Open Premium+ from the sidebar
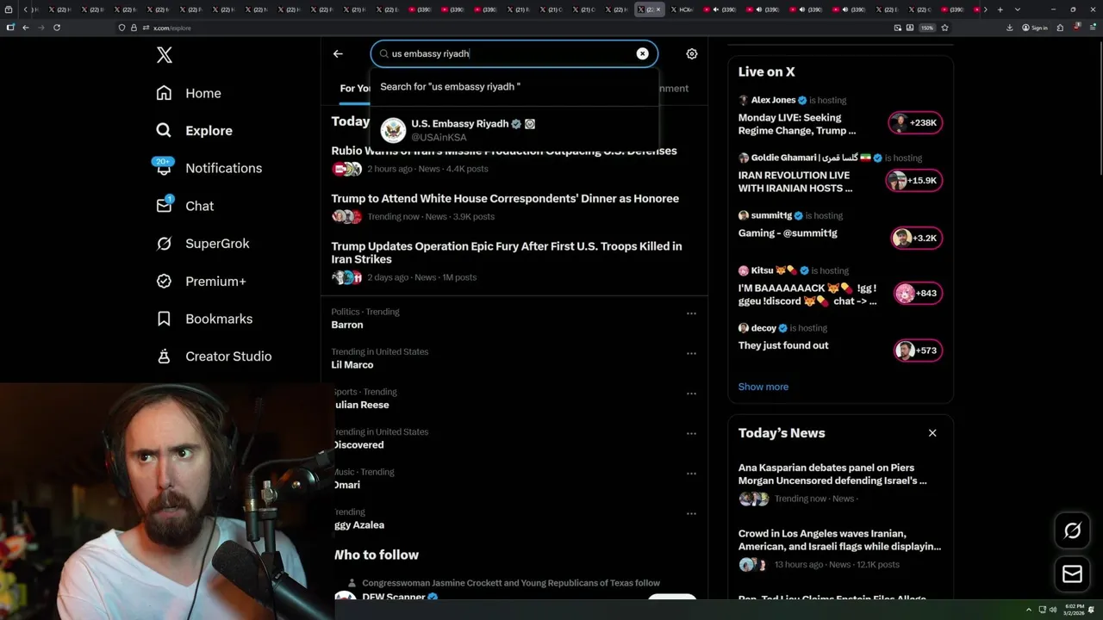 [x=202, y=282]
